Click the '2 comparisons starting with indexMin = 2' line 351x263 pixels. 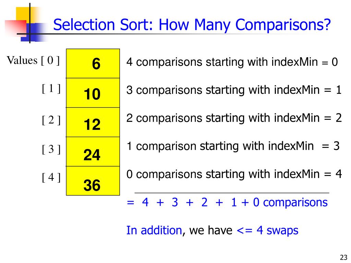(234, 118)
